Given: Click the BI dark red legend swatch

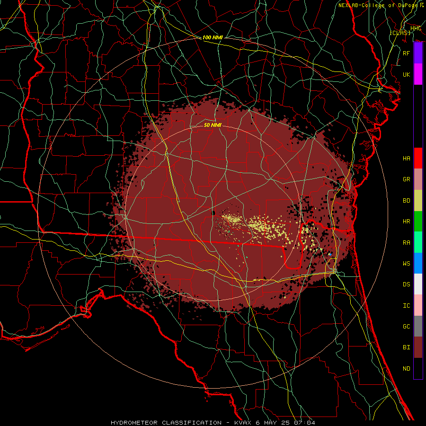Looking at the screenshot, I should (x=418, y=347).
